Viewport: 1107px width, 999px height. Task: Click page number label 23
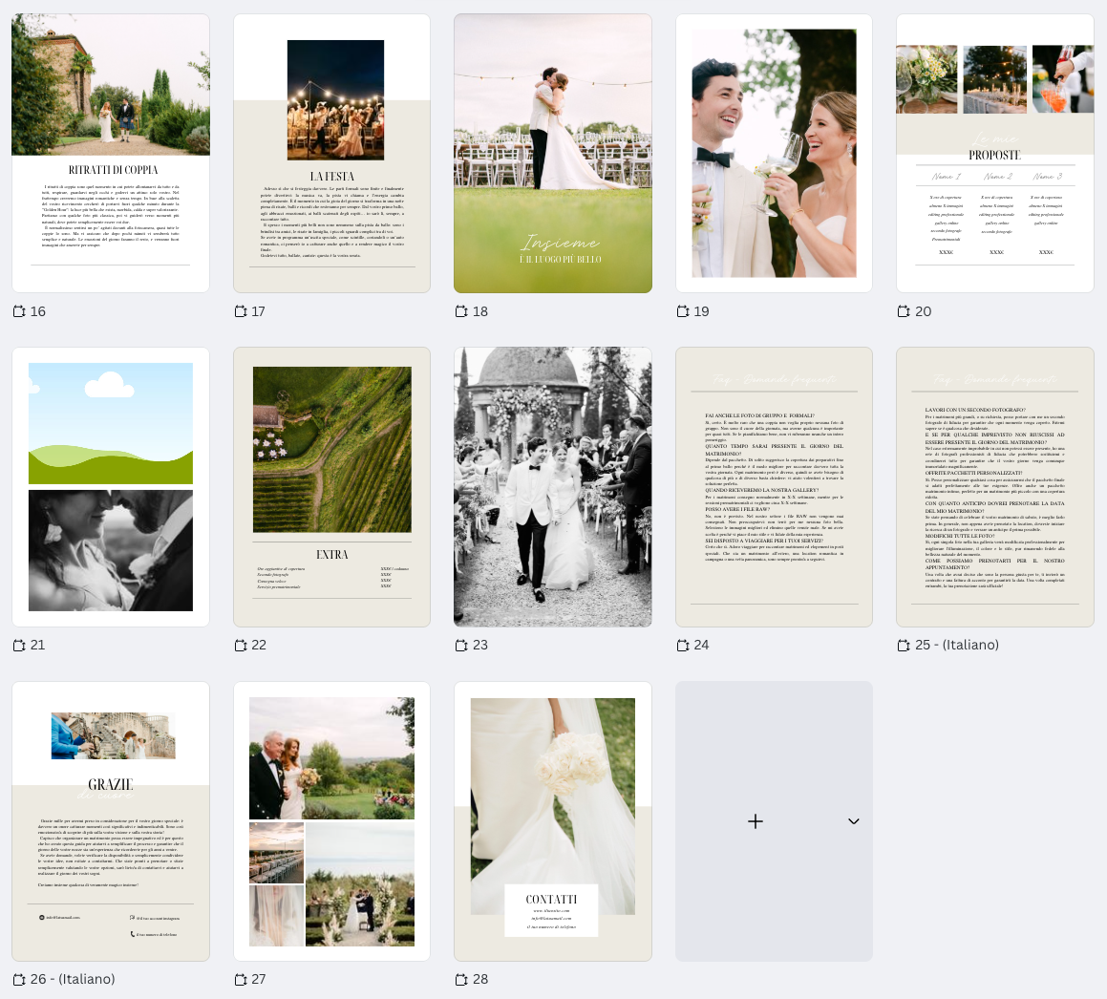[480, 646]
